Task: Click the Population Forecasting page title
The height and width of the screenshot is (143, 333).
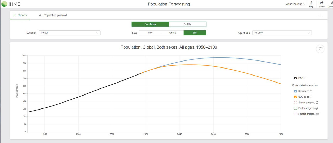Action: (169, 4)
